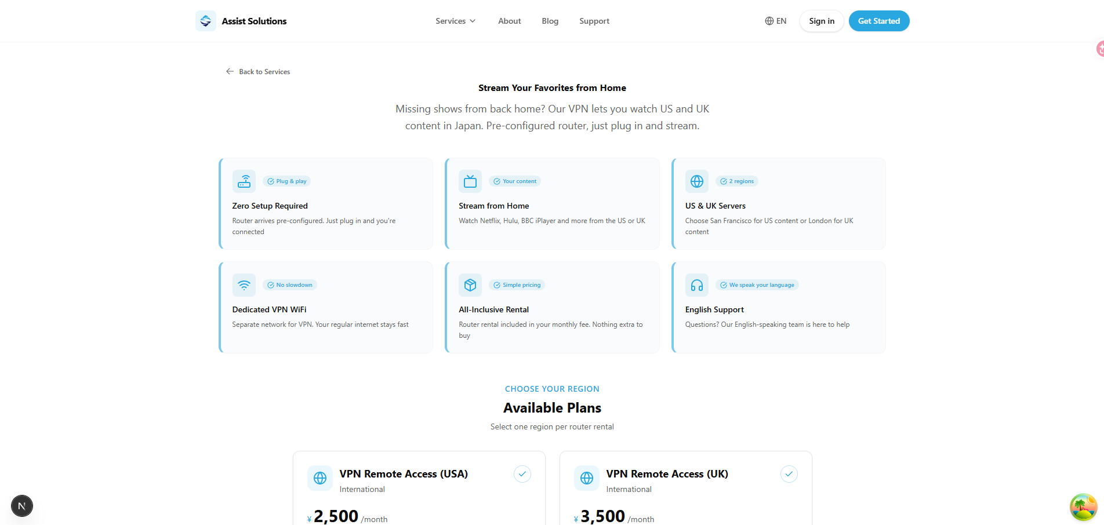Go Back to Services link
The image size is (1104, 525).
click(258, 72)
